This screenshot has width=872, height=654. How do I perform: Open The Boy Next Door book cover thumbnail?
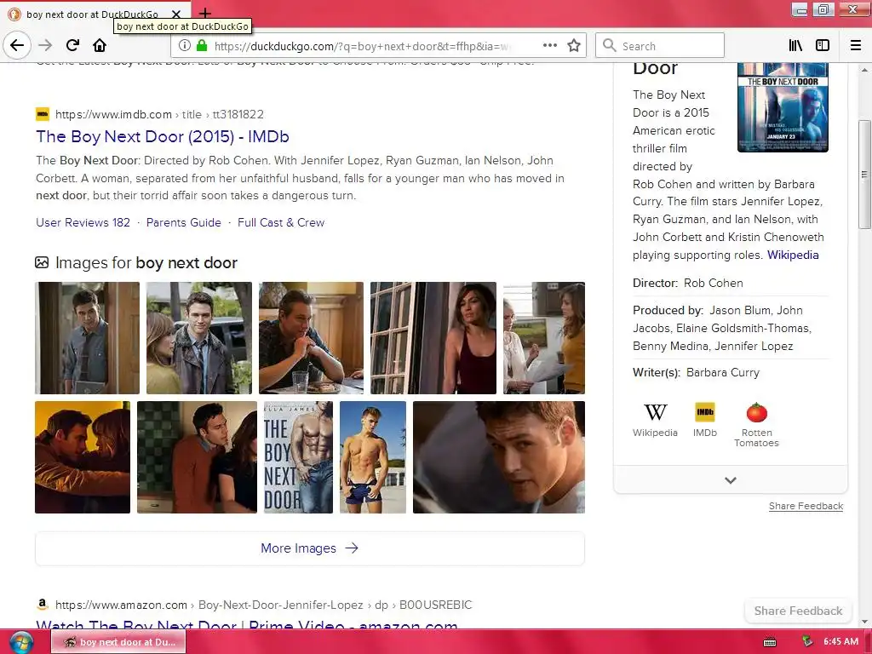click(x=299, y=457)
